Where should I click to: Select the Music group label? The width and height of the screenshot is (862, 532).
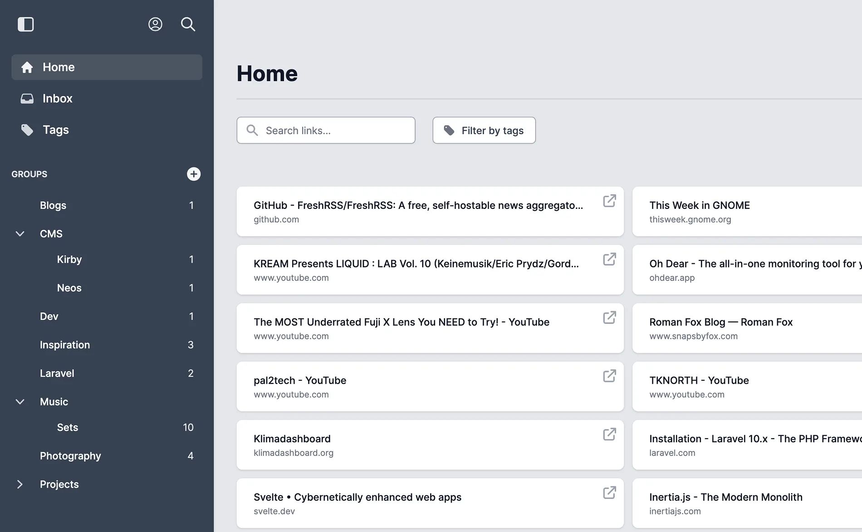(54, 402)
